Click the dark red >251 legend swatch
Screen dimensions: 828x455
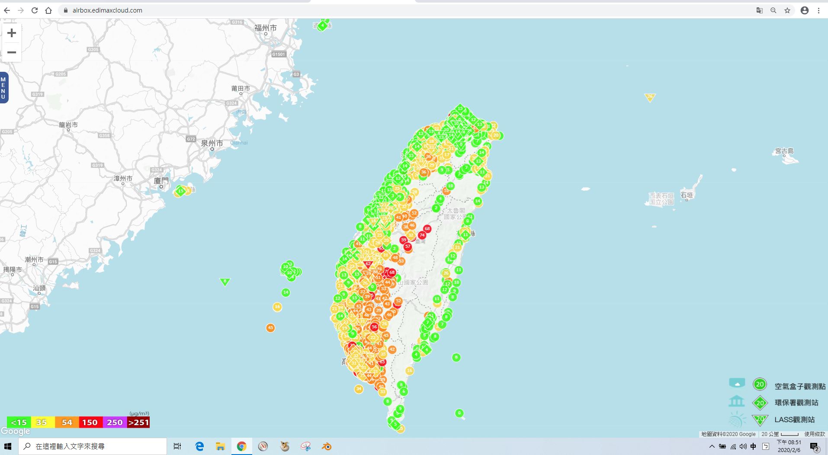coord(138,422)
